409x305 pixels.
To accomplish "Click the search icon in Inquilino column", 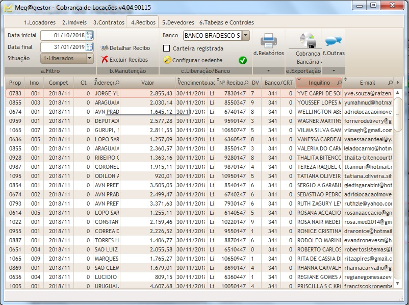I will [339, 83].
